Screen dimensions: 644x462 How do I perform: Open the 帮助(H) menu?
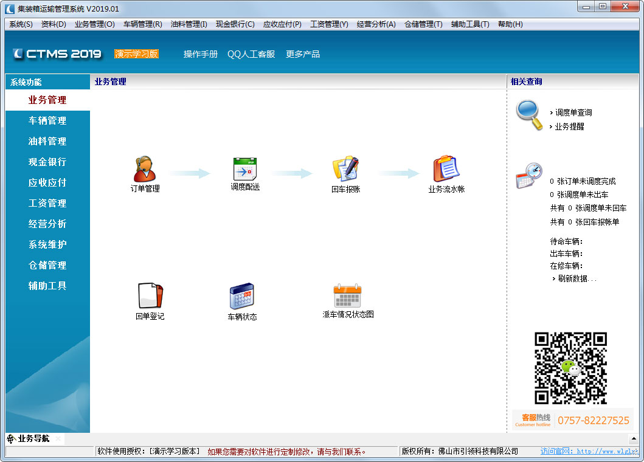click(510, 24)
